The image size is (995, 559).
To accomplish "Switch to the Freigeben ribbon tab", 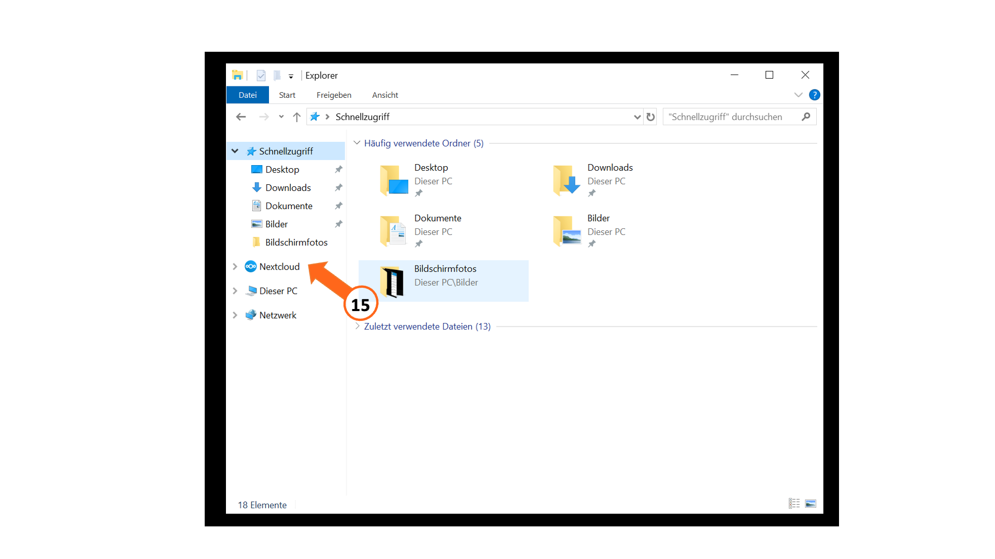I will 334,95.
